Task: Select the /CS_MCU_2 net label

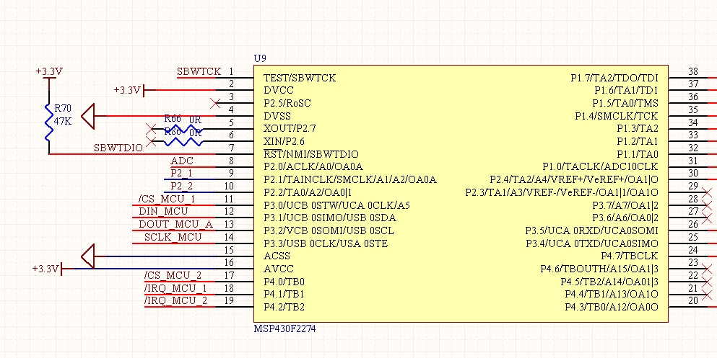Action: click(x=173, y=275)
